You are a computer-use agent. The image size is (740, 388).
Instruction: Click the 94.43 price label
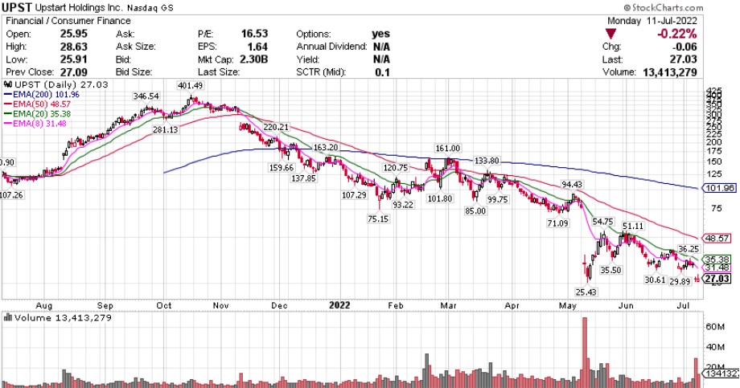[572, 184]
